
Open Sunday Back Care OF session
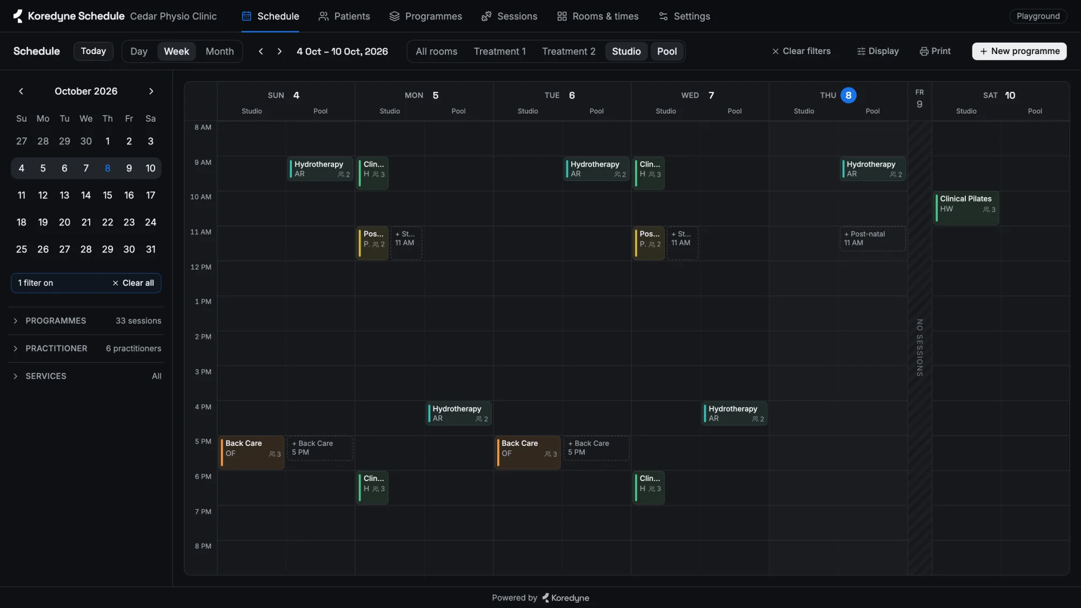(251, 452)
